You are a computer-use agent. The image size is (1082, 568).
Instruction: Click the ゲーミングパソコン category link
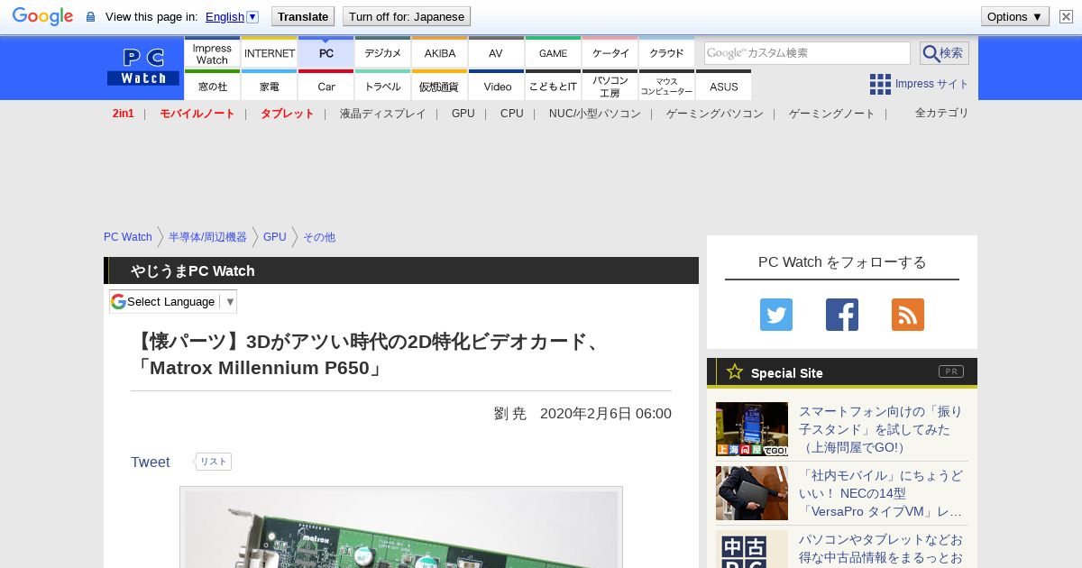pos(715,114)
